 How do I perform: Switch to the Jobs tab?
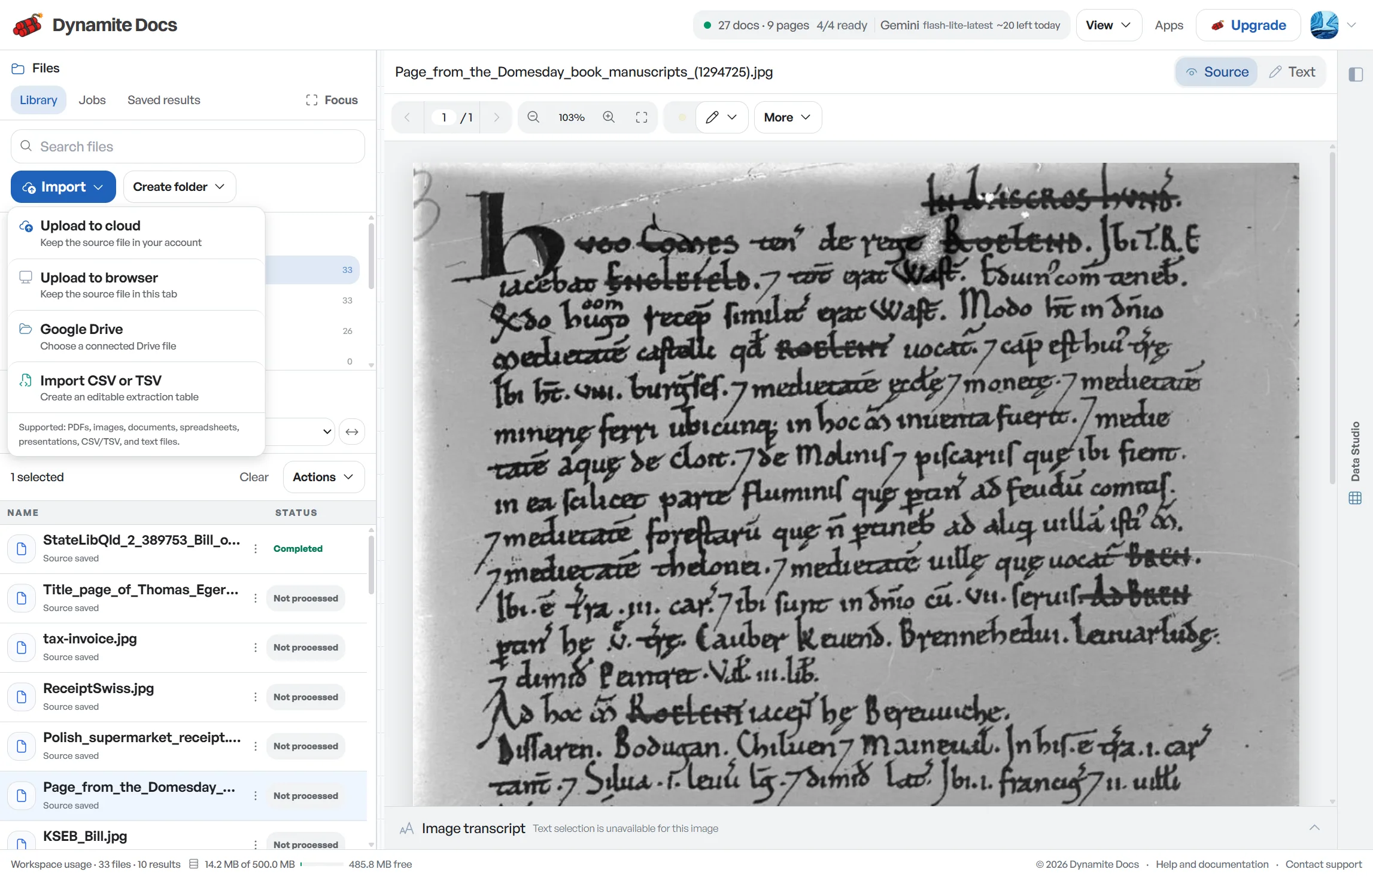[x=92, y=100]
